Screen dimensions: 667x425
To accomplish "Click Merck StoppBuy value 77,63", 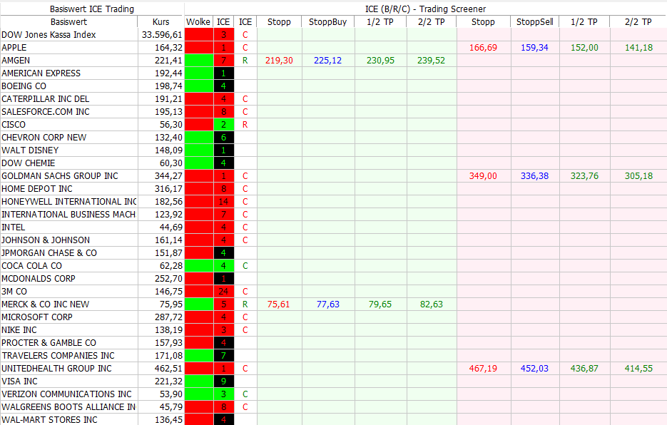I will 327,304.
